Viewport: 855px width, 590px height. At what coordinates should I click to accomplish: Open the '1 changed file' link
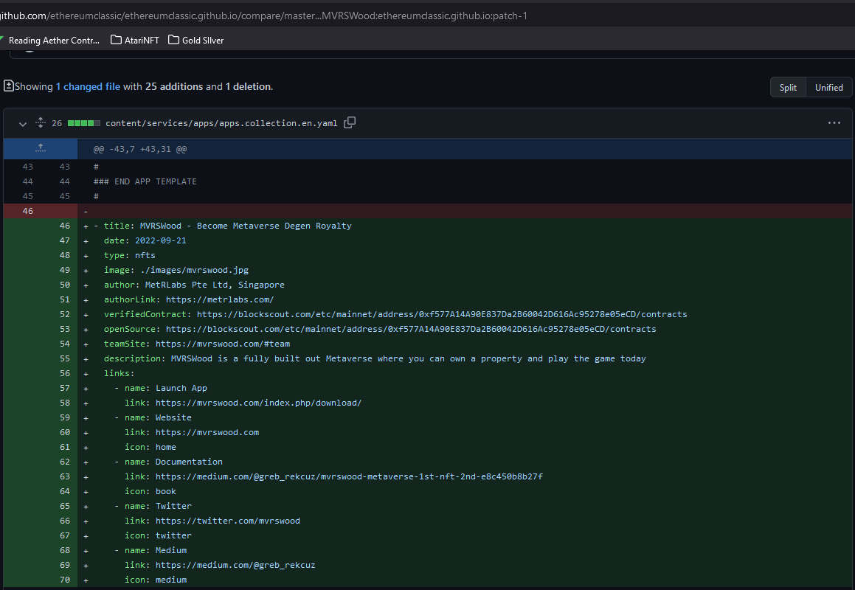click(88, 87)
